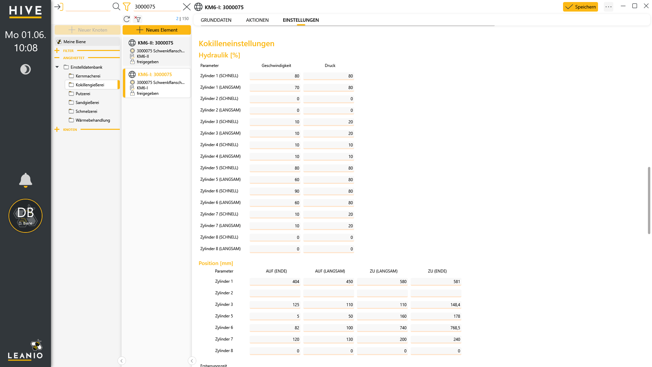Open the D. Biene user avatar
652x367 pixels.
point(25,216)
